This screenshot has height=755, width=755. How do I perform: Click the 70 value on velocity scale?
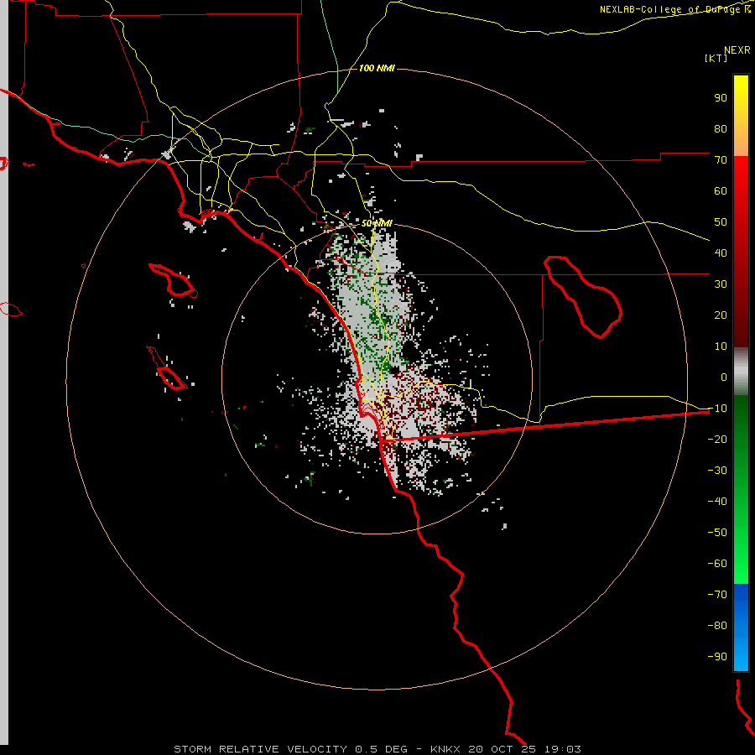pos(721,160)
